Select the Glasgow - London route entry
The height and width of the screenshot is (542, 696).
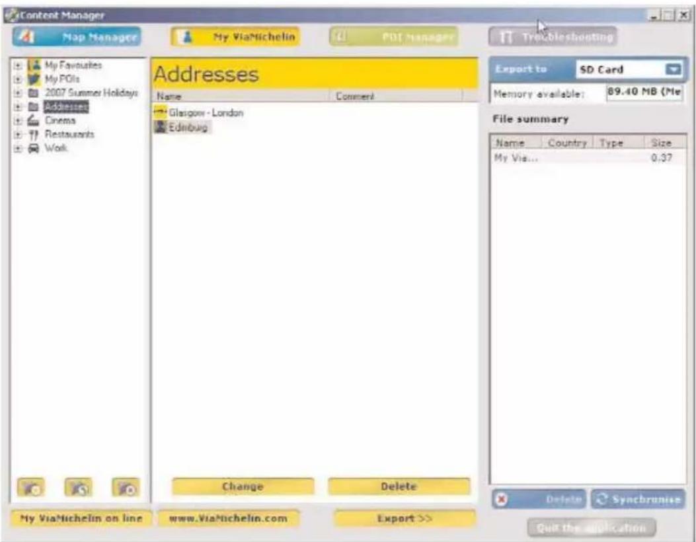point(206,113)
